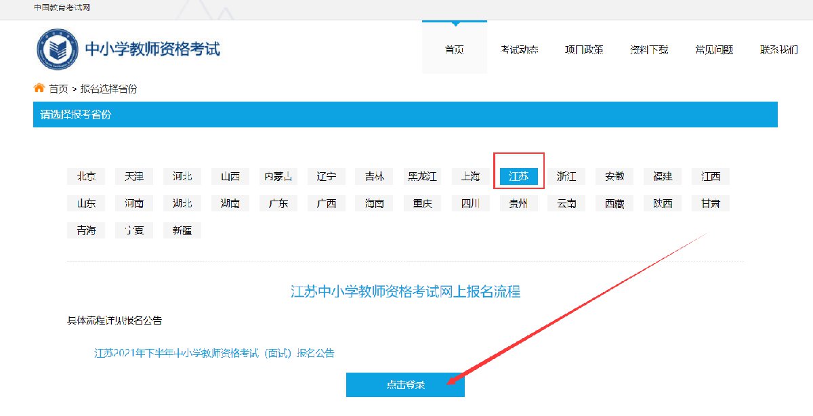Choose 广东 from the province list
The image size is (813, 416).
[278, 203]
